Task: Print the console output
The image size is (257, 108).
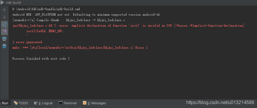Action: [4, 39]
